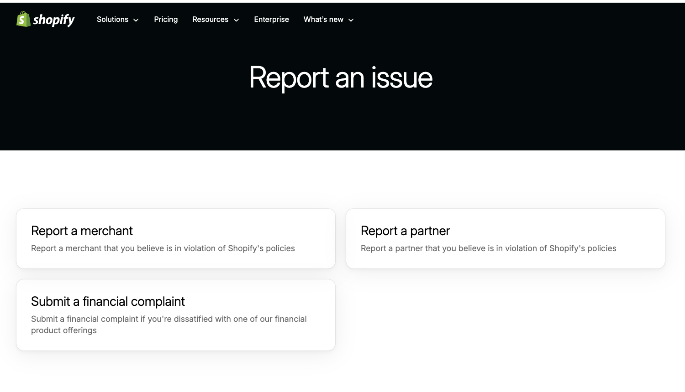Open the Submit a financial complaint heading
Image resolution: width=685 pixels, height=392 pixels.
coord(108,302)
